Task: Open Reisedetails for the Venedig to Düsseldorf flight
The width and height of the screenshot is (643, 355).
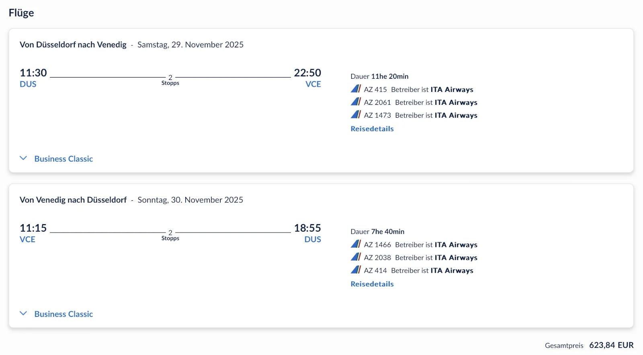Action: coord(372,284)
